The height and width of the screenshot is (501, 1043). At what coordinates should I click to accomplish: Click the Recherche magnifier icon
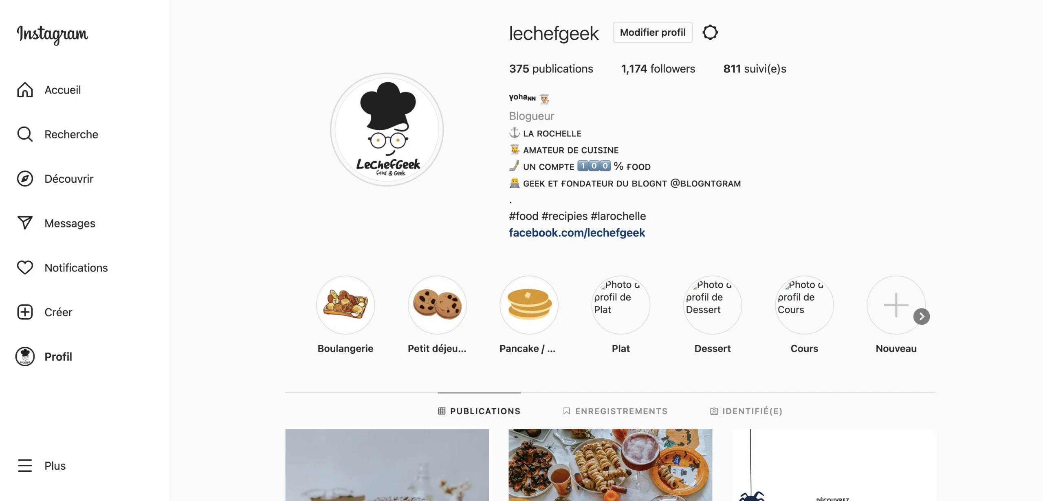[25, 134]
